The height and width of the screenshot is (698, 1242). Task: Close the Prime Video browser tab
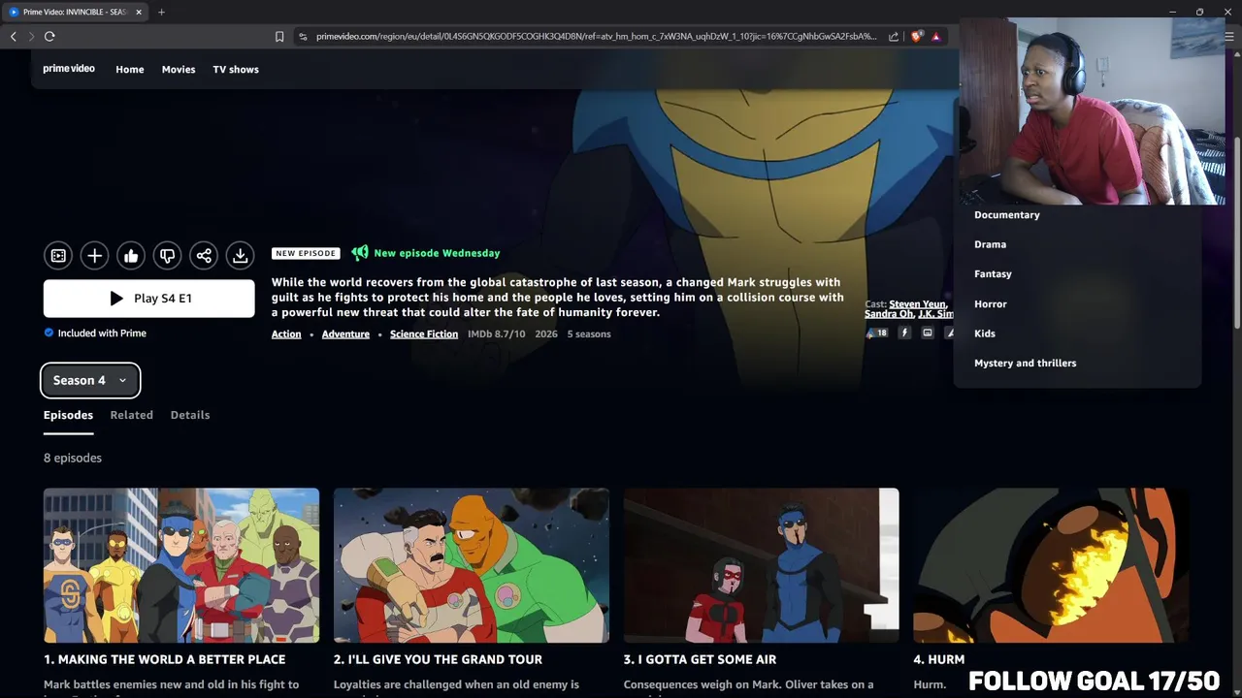click(x=139, y=12)
